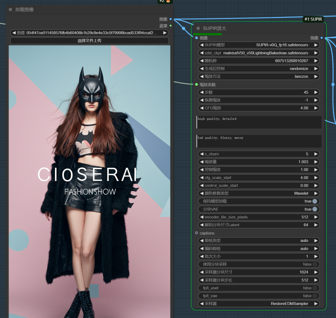Increase 噪波量 with the right arrow
Image resolution: width=336 pixels, height=318 pixels.
(x=316, y=162)
